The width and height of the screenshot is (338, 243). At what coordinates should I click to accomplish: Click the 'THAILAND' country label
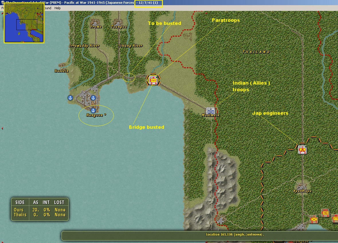click(x=256, y=52)
